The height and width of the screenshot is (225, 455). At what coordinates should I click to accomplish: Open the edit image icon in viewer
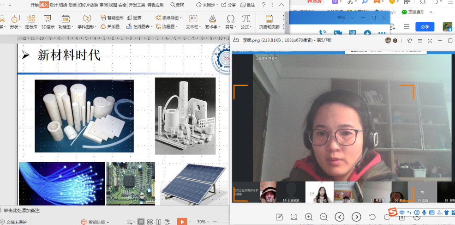279,217
